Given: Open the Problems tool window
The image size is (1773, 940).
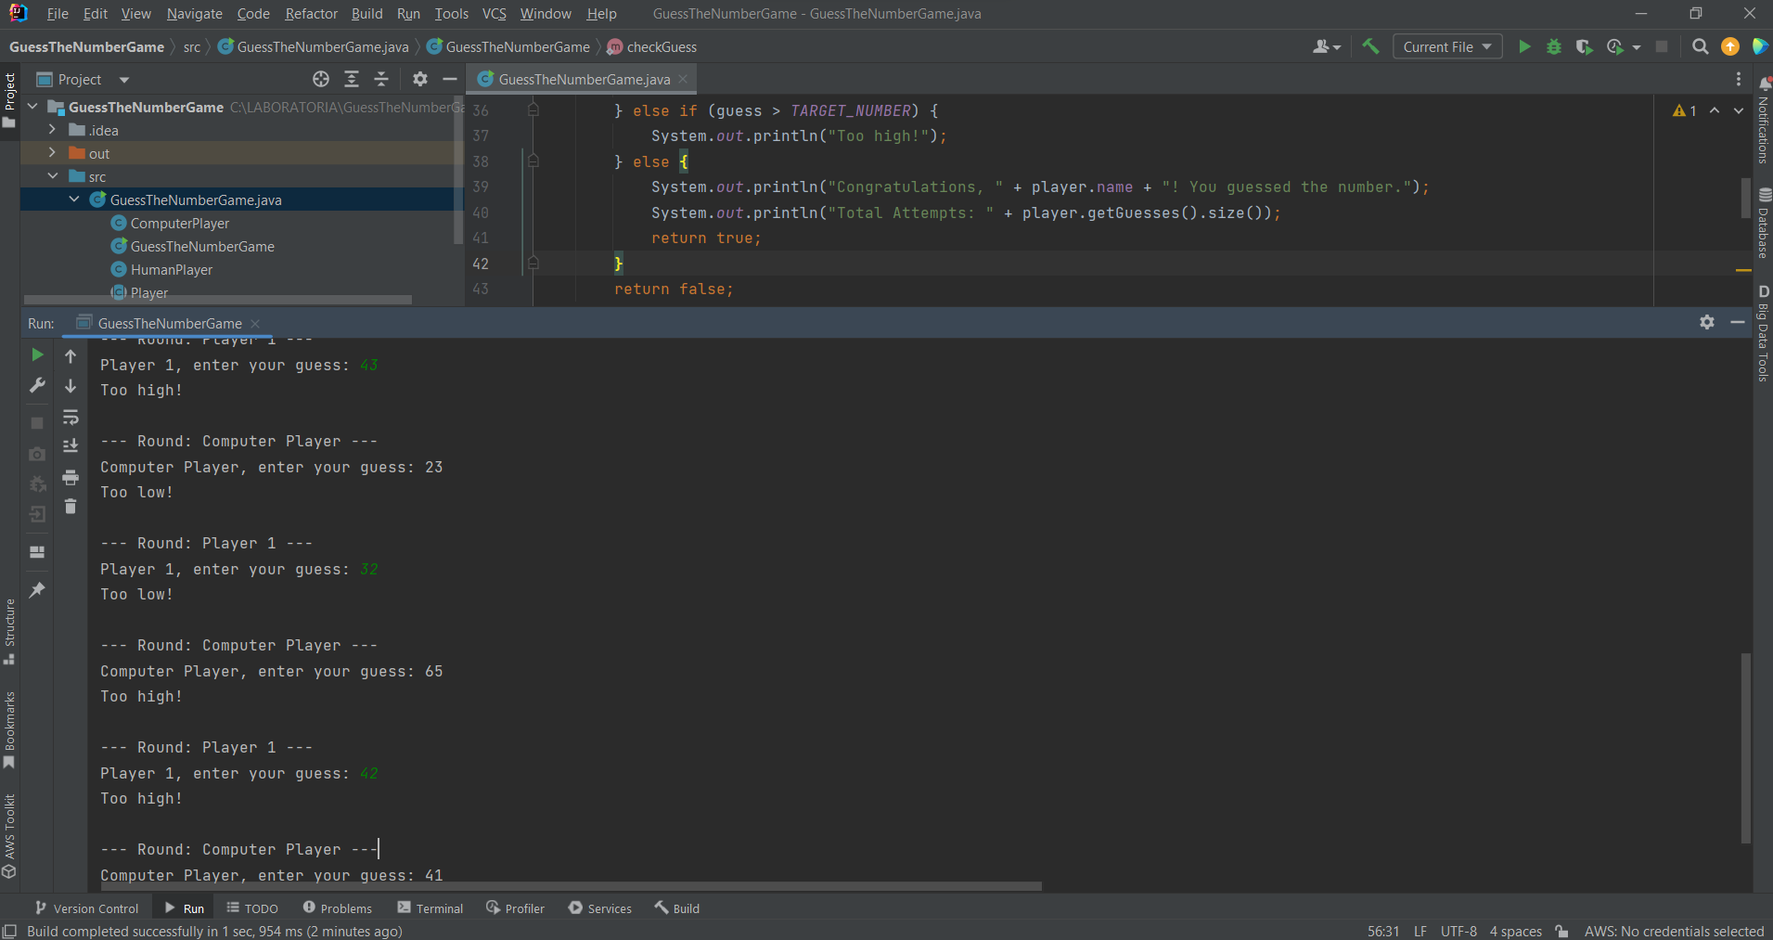Looking at the screenshot, I should (337, 908).
